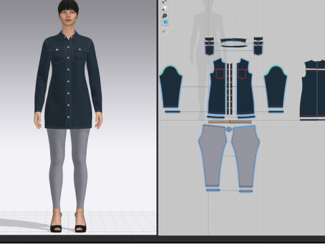
Task: Click the avatar's head in the 3D view
Action: [68, 14]
